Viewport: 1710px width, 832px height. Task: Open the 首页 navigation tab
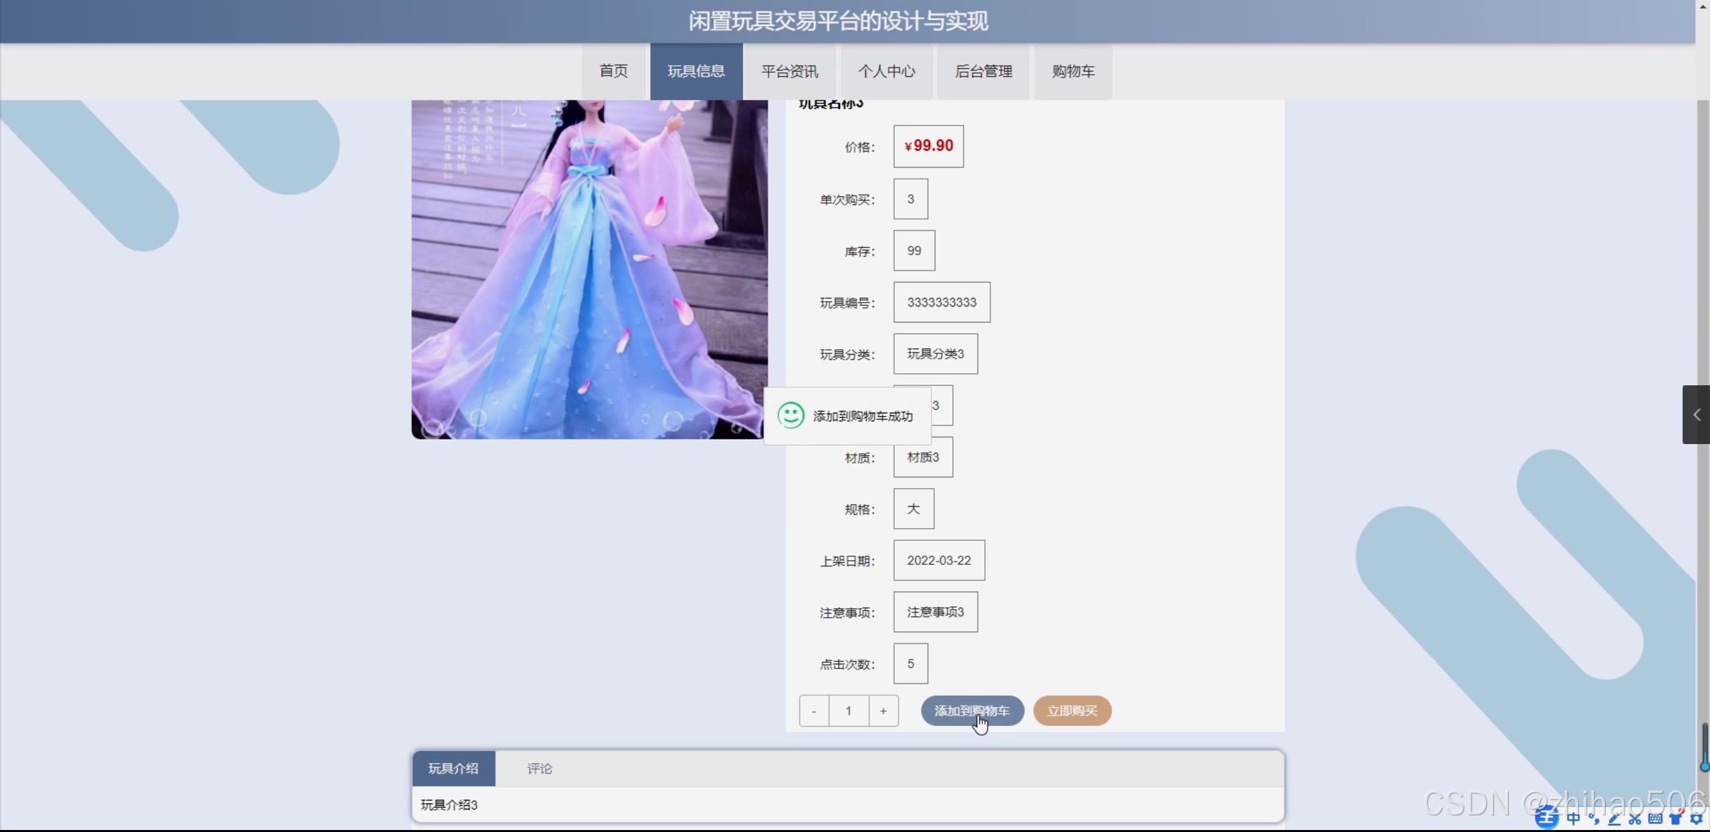614,71
